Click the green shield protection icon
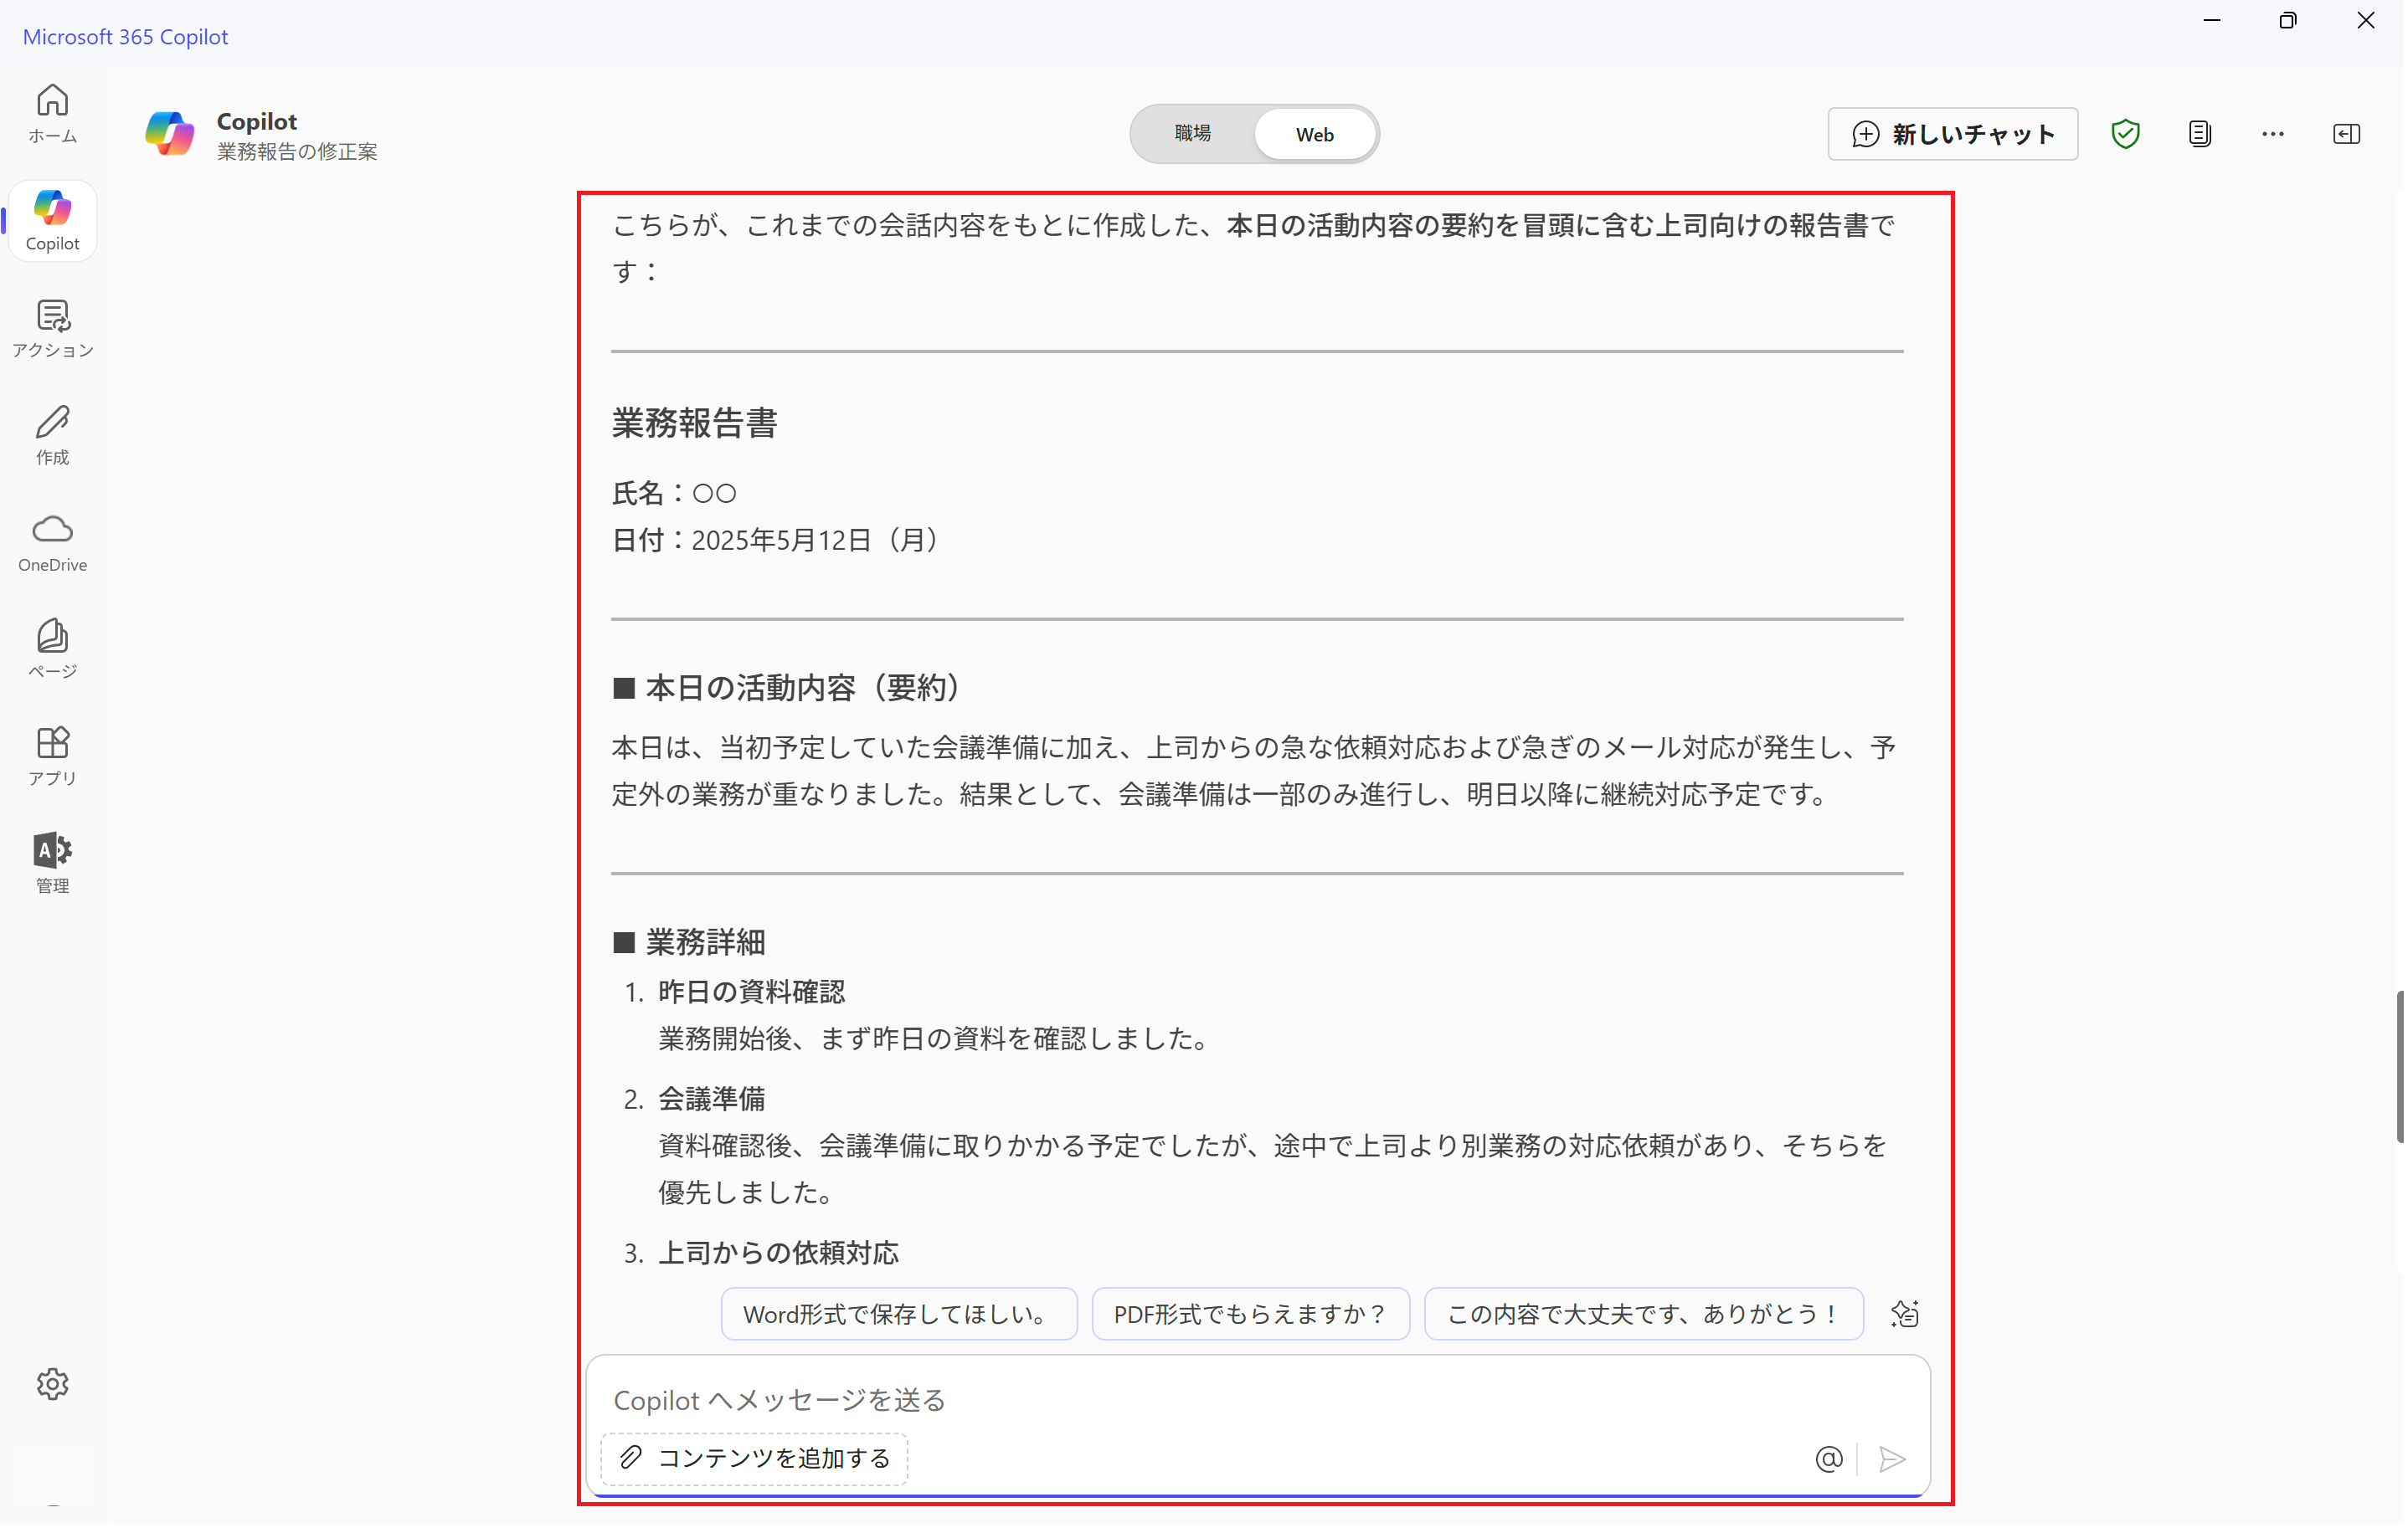2408x1528 pixels. [2127, 134]
